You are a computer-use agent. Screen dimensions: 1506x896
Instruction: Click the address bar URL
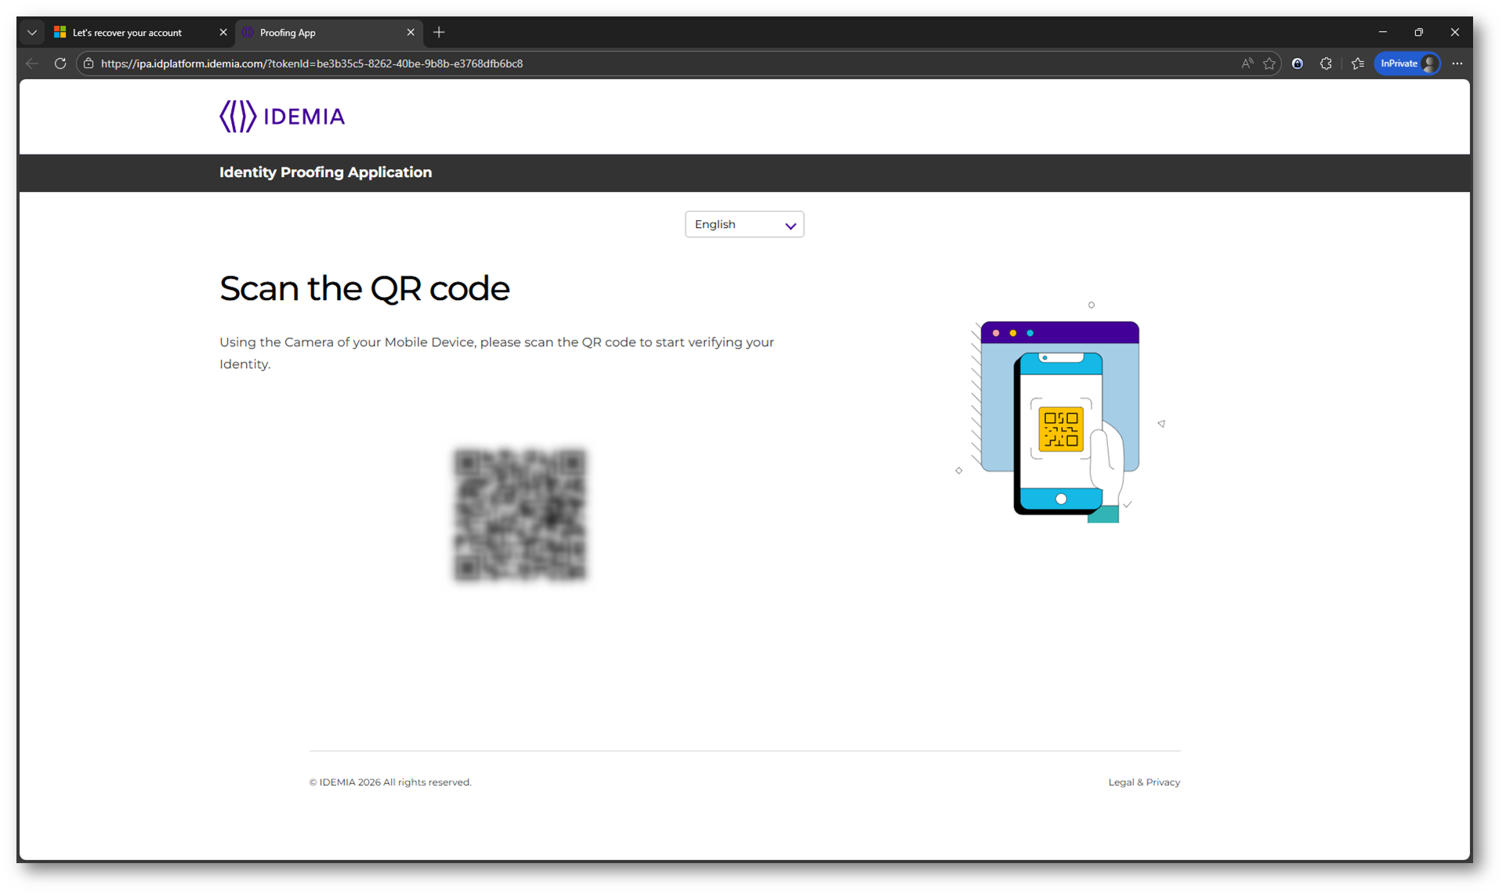tap(312, 63)
